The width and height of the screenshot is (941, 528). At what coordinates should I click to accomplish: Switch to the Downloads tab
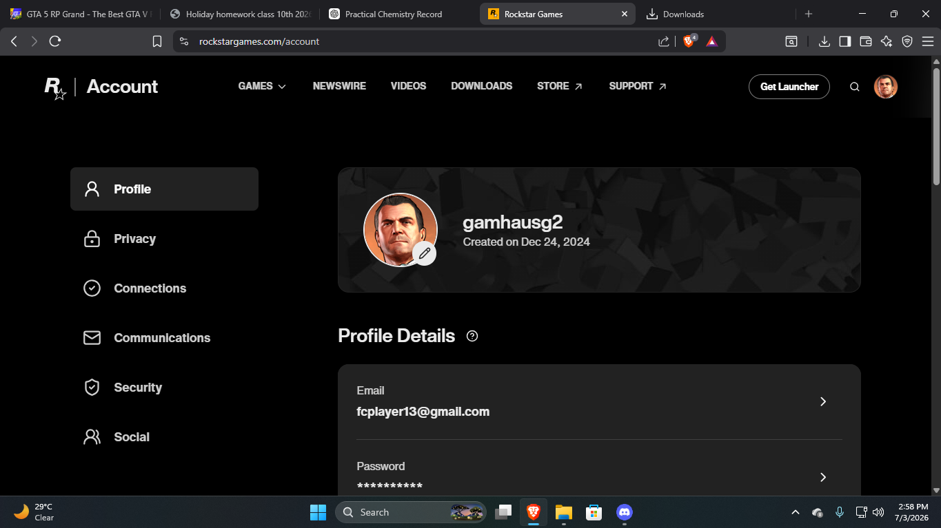(x=717, y=14)
